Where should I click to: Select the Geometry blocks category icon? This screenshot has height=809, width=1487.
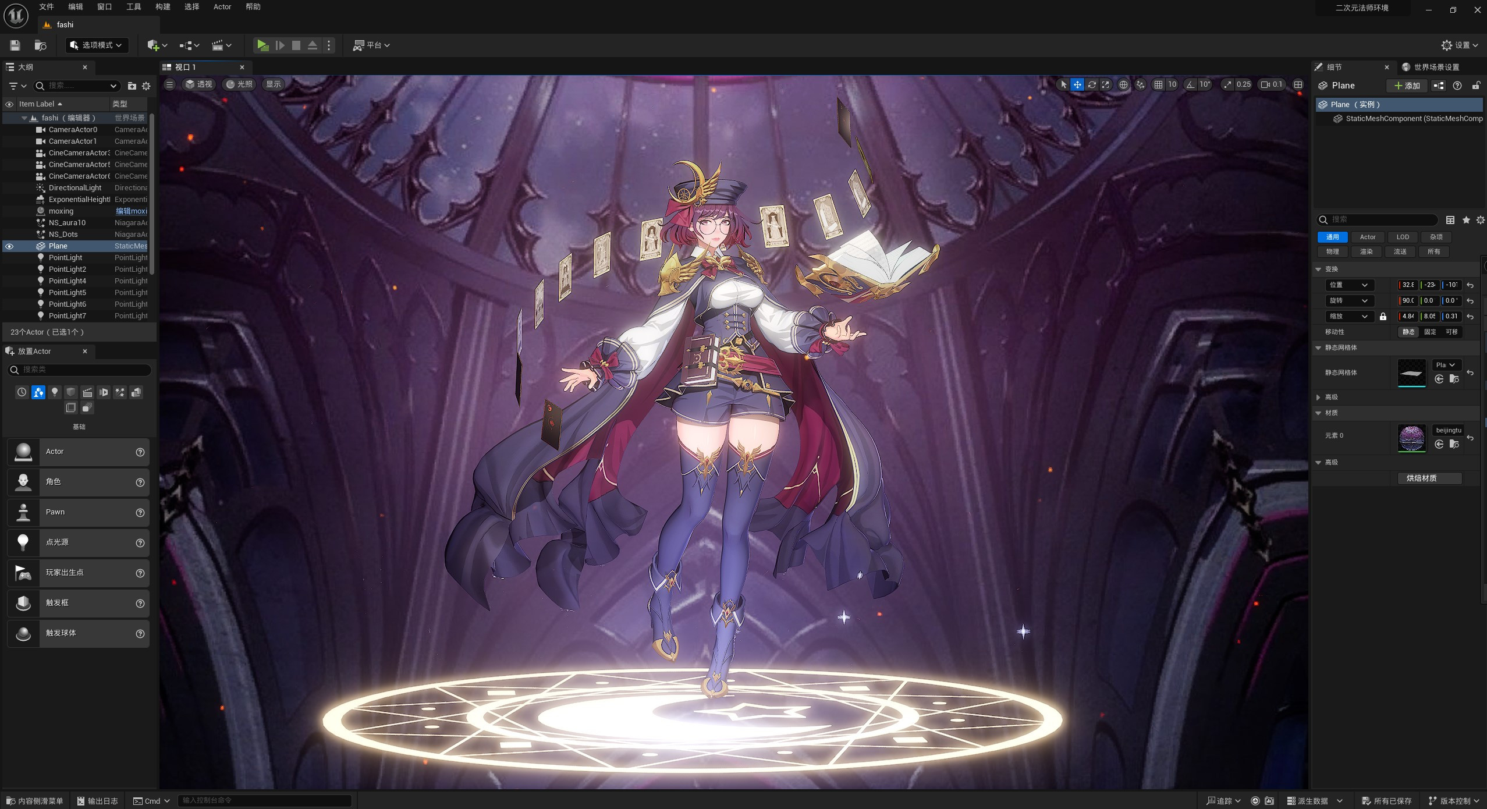coord(136,392)
